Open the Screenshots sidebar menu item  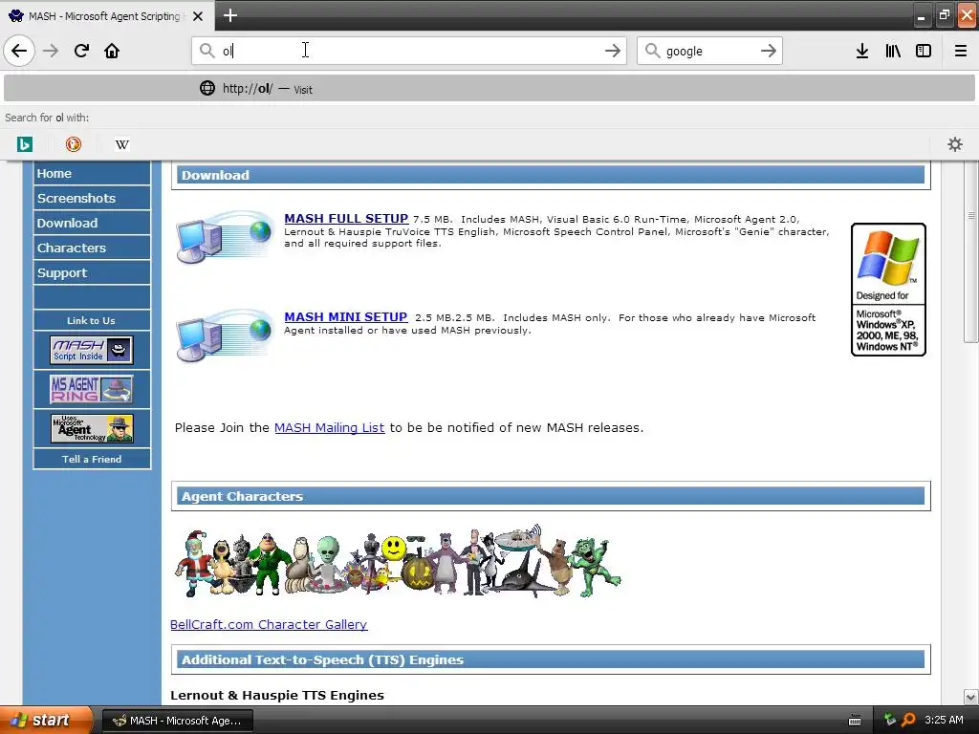point(92,198)
